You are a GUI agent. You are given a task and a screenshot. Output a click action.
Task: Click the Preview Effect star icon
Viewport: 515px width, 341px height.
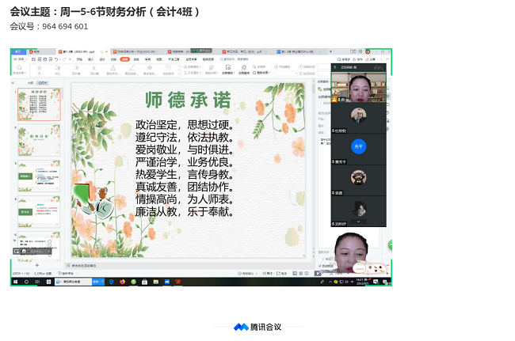click(18, 68)
